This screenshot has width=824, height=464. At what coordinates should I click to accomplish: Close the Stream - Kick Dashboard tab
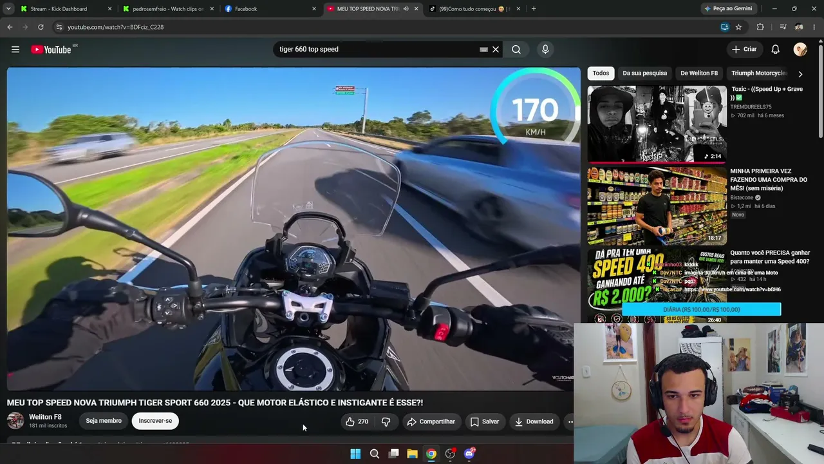[109, 9]
